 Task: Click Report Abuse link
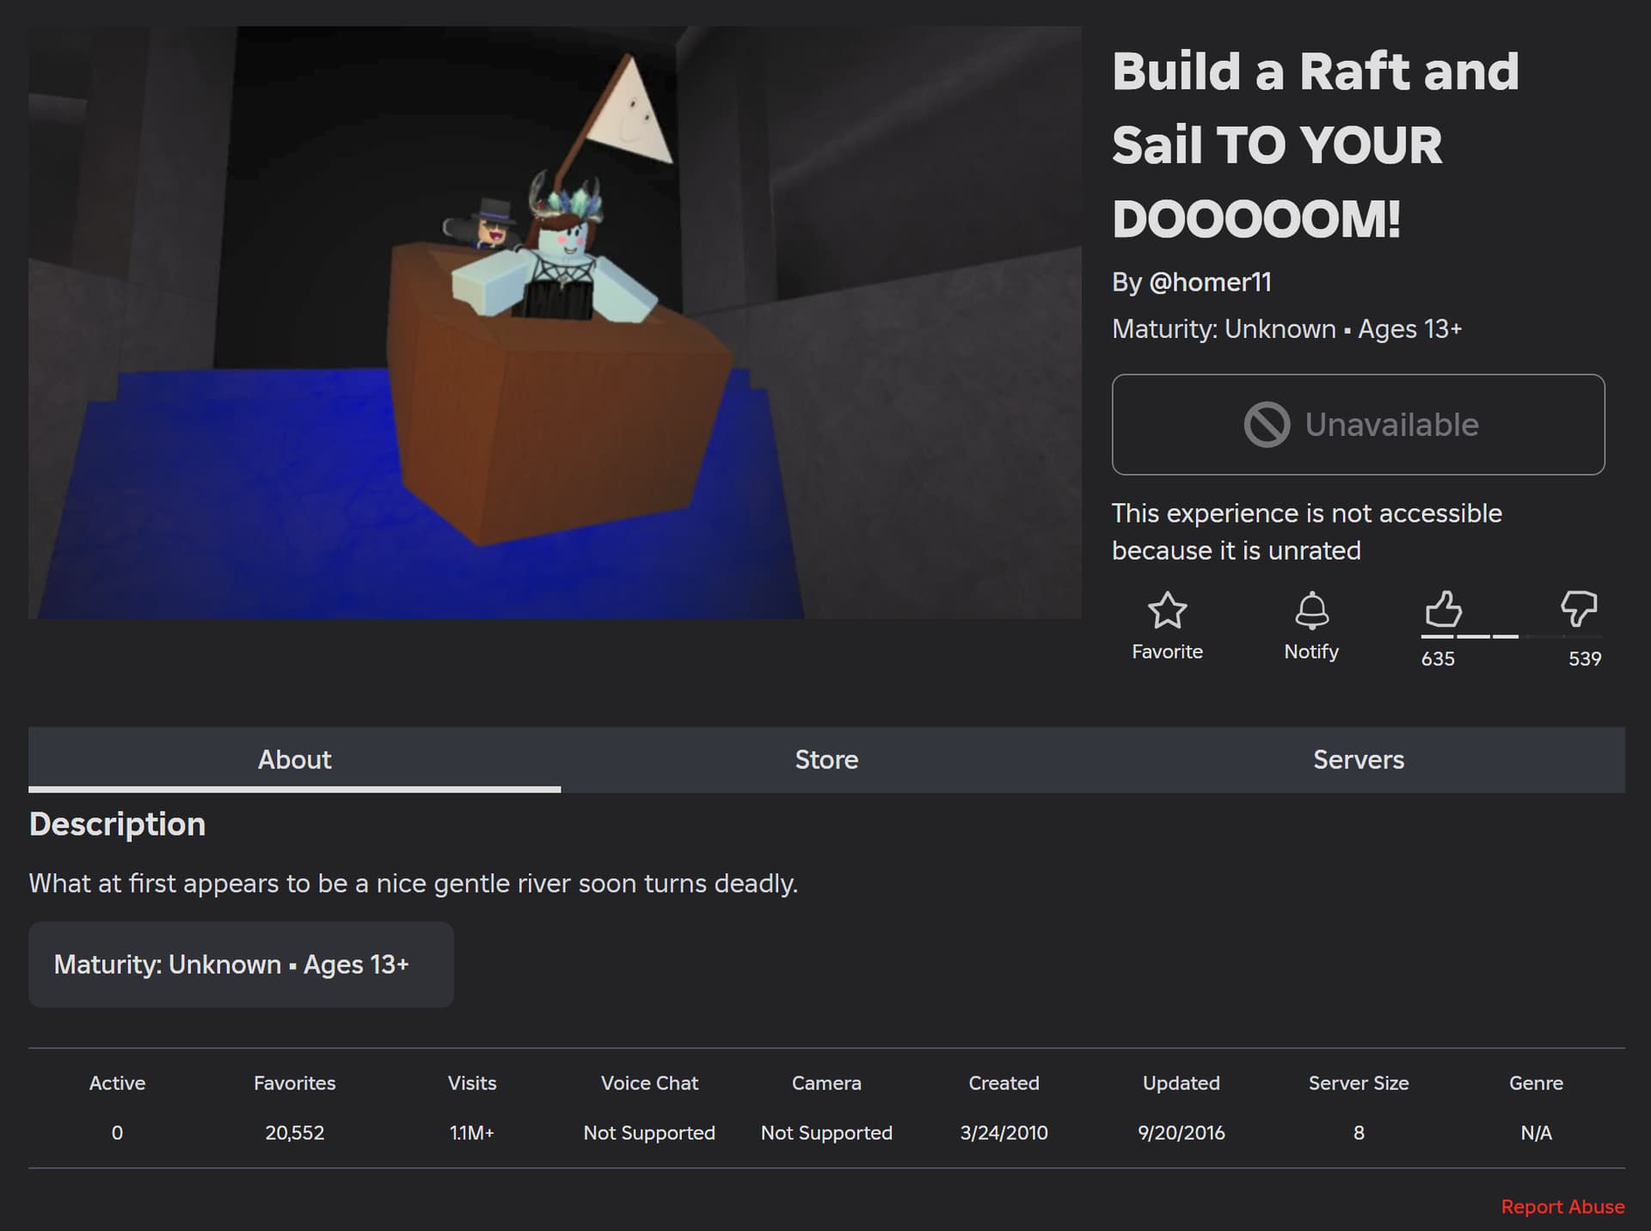point(1562,1207)
